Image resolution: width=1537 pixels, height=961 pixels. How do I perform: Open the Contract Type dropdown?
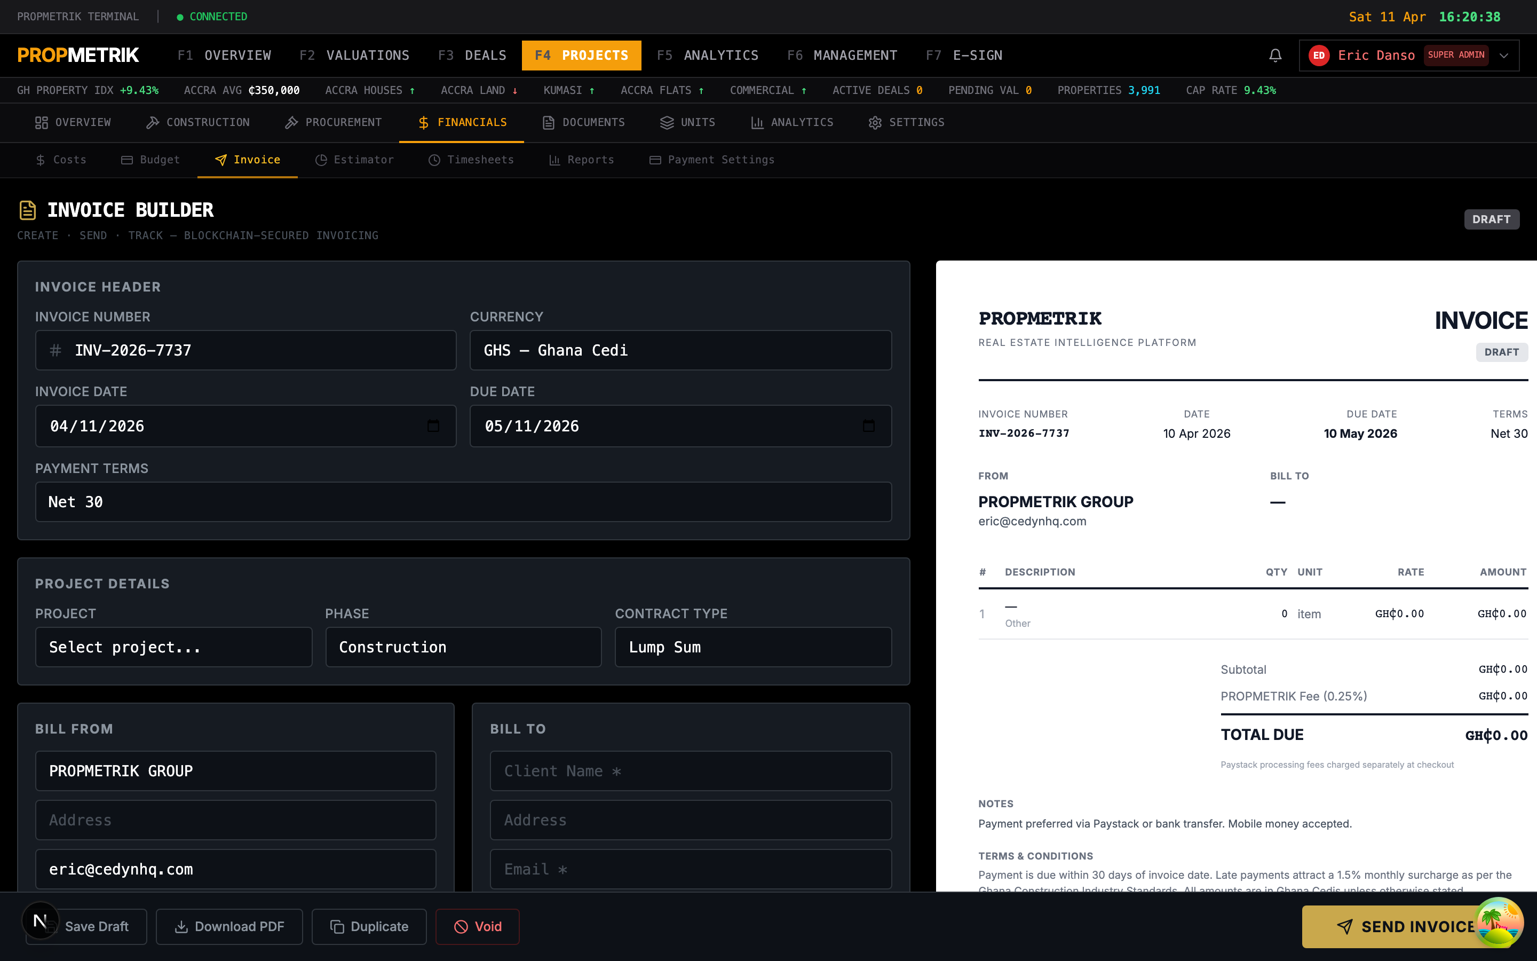[753, 647]
